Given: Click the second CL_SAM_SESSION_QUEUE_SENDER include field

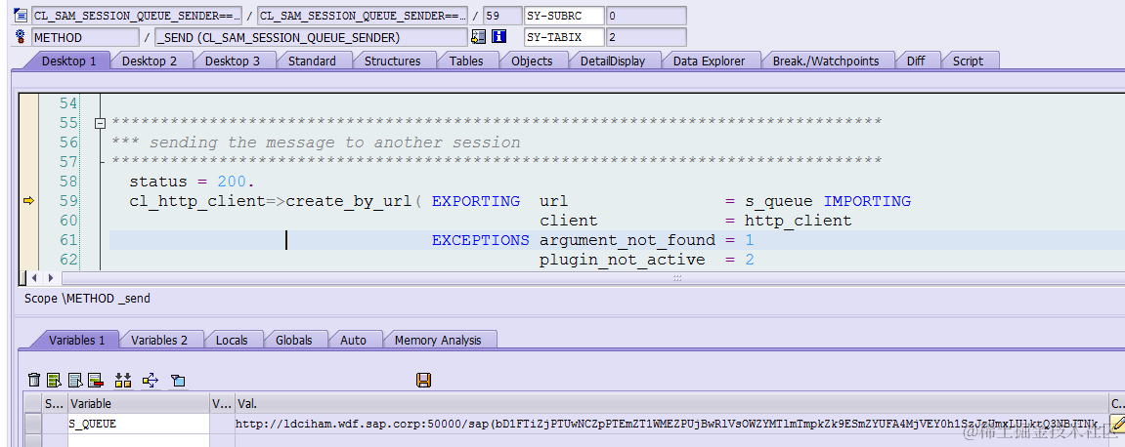Looking at the screenshot, I should pyautogui.click(x=363, y=16).
